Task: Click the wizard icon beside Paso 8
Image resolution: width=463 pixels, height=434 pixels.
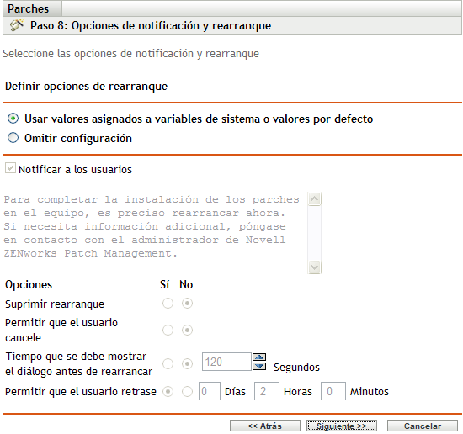Action: point(17,25)
